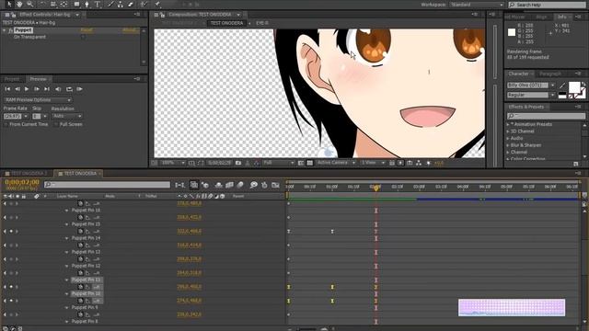Click the current time 0;00;02;00 display
This screenshot has width=589, height=331.
click(x=22, y=182)
